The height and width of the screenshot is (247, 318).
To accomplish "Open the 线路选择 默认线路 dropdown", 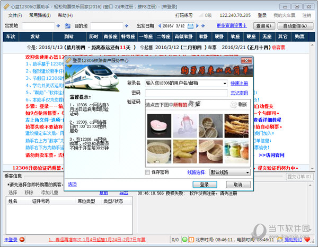I will coord(230,172).
